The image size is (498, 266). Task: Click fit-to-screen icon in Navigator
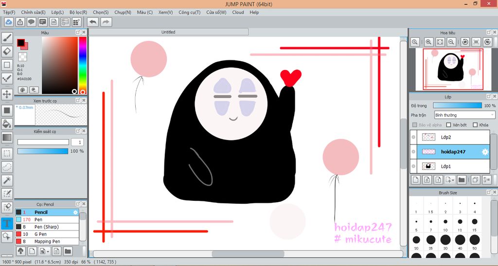pyautogui.click(x=440, y=42)
